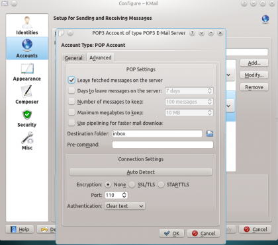Click the 10 MB spinner arrows

pyautogui.click(x=210, y=112)
